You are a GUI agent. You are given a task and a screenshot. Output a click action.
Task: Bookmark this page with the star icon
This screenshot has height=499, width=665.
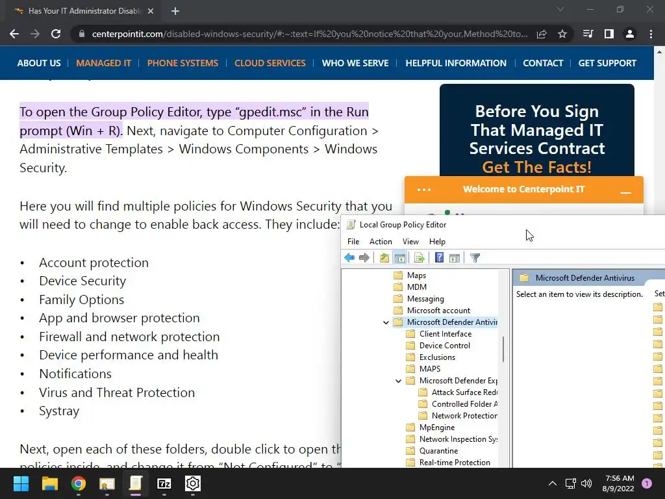(562, 34)
